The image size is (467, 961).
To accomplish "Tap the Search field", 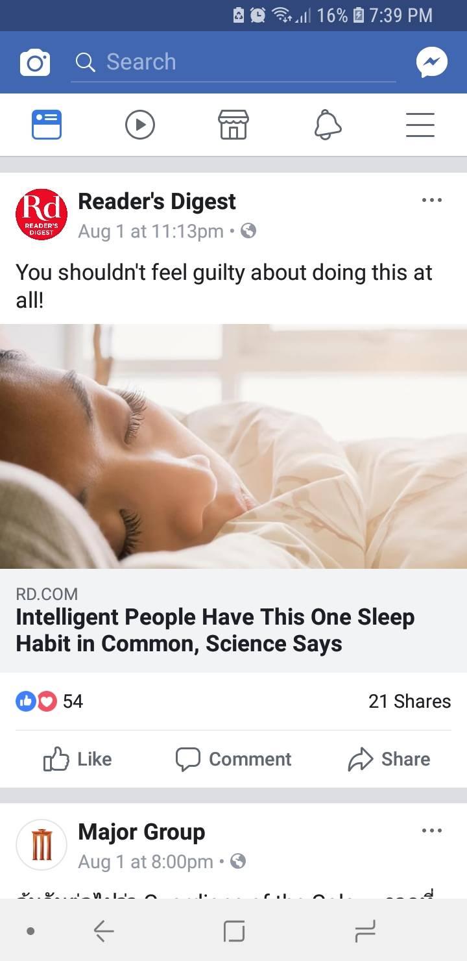I will click(x=233, y=62).
